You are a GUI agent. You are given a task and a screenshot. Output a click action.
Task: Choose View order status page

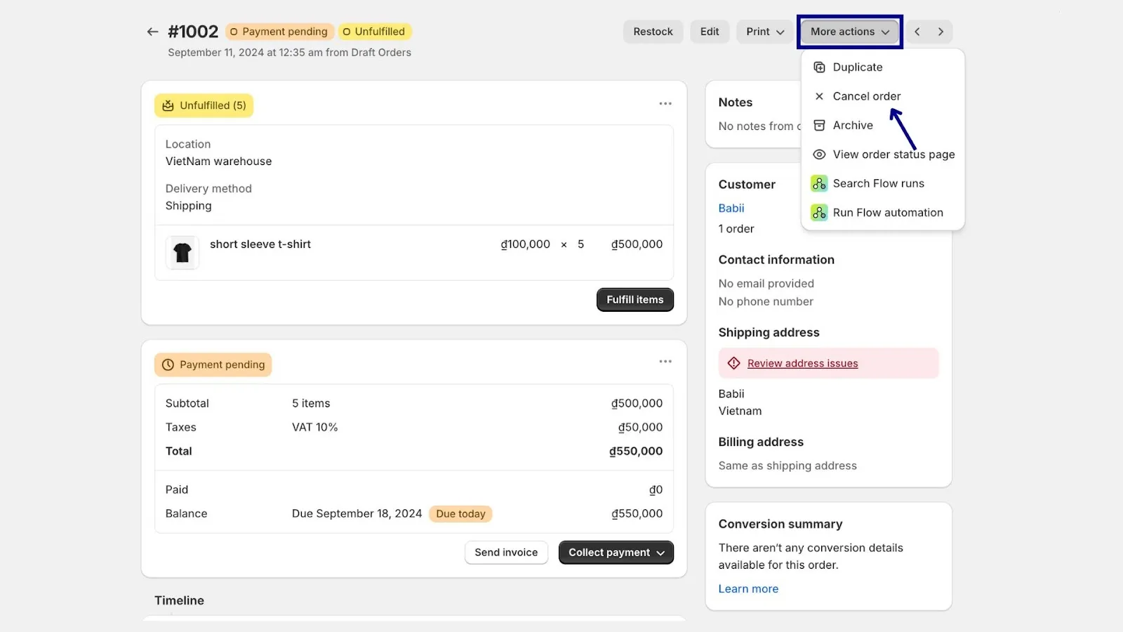(x=883, y=154)
